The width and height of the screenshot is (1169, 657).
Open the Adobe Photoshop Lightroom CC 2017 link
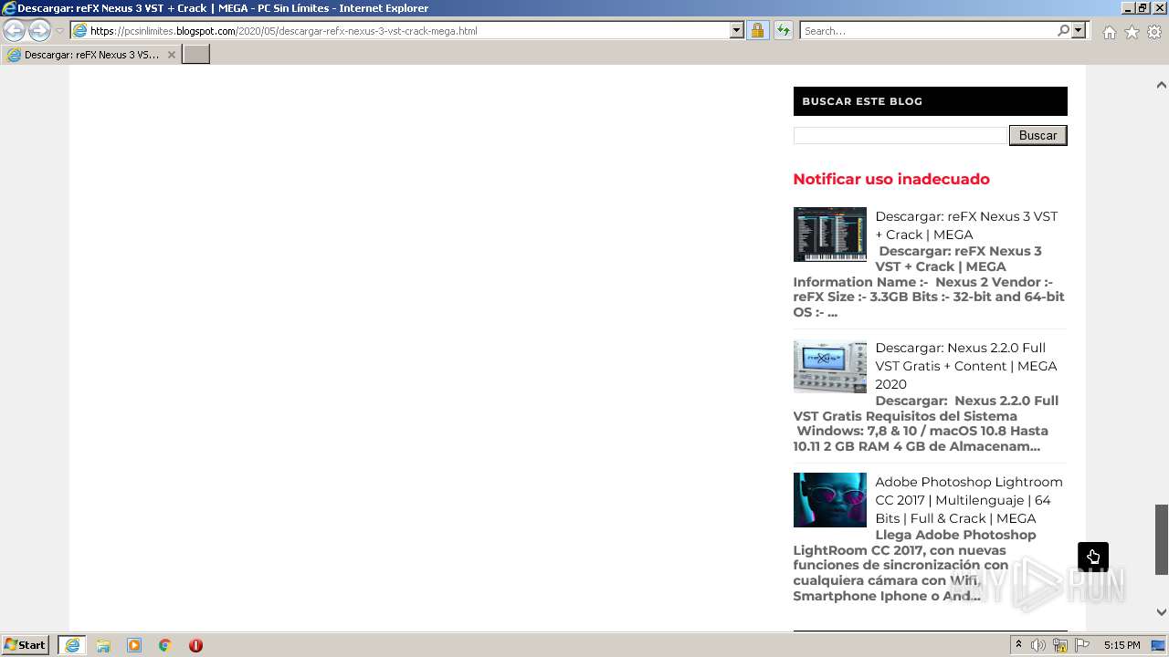click(x=969, y=500)
